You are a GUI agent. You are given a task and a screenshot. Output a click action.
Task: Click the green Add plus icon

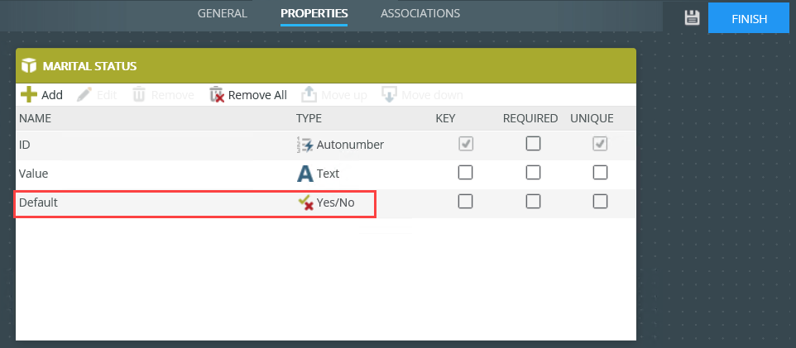point(29,94)
